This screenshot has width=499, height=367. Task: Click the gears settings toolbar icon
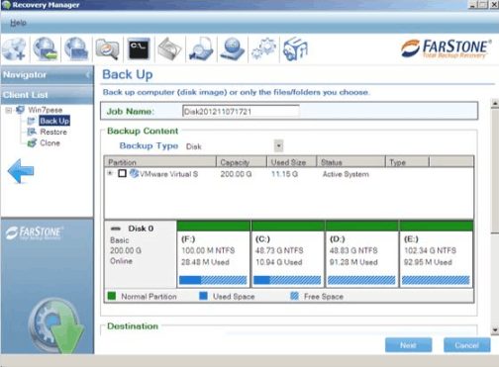263,49
